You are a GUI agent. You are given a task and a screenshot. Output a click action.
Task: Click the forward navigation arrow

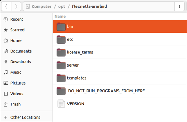(16, 6)
